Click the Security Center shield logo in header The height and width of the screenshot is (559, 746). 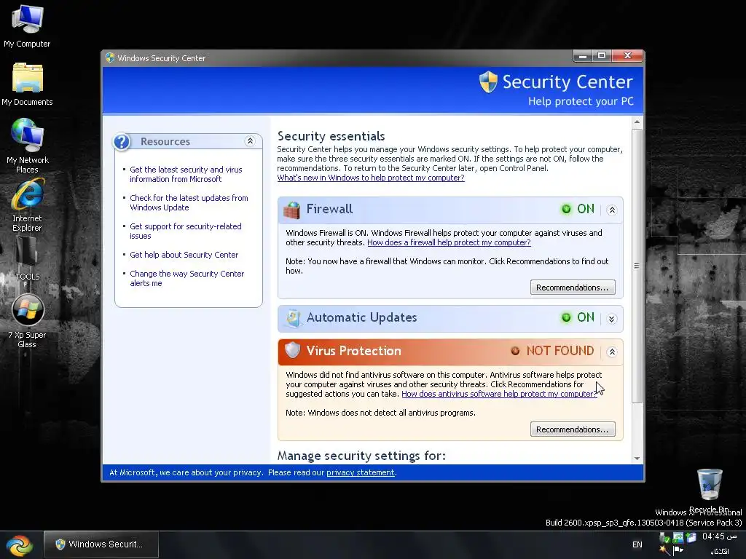(488, 82)
